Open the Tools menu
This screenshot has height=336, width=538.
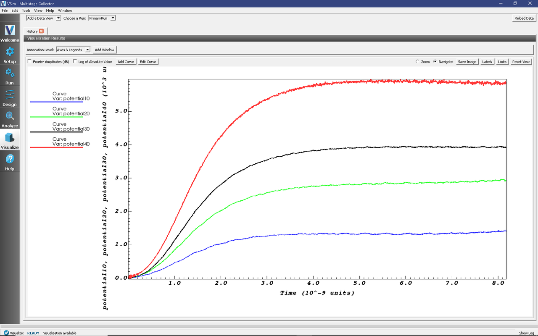26,10
